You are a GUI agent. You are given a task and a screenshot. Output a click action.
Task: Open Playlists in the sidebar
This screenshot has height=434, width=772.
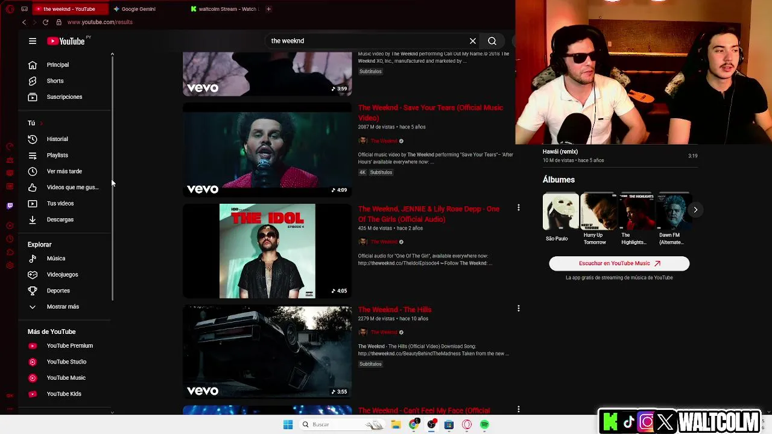(x=57, y=156)
